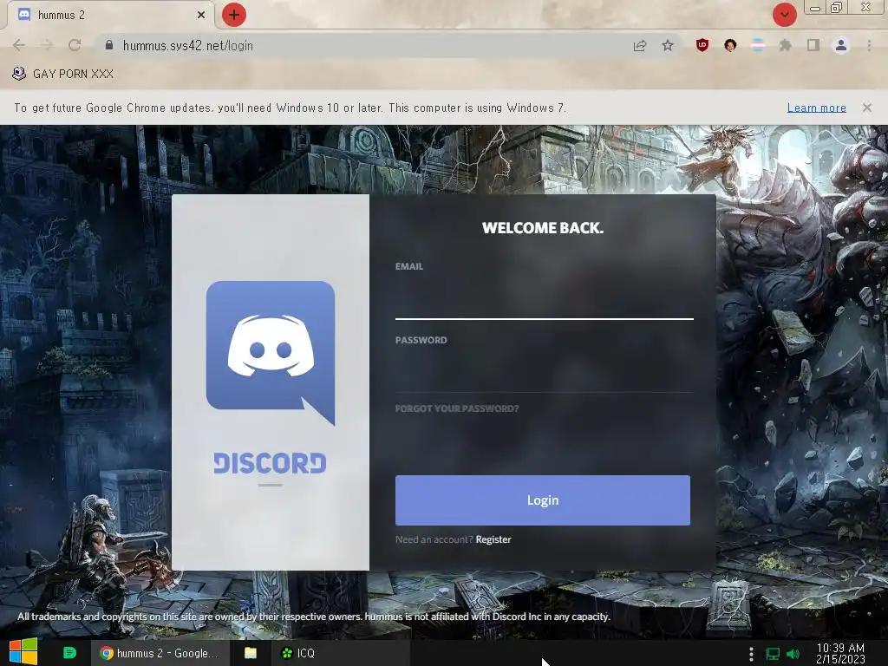Focus the Password input field
The width and height of the screenshot is (888, 666).
pos(545,371)
